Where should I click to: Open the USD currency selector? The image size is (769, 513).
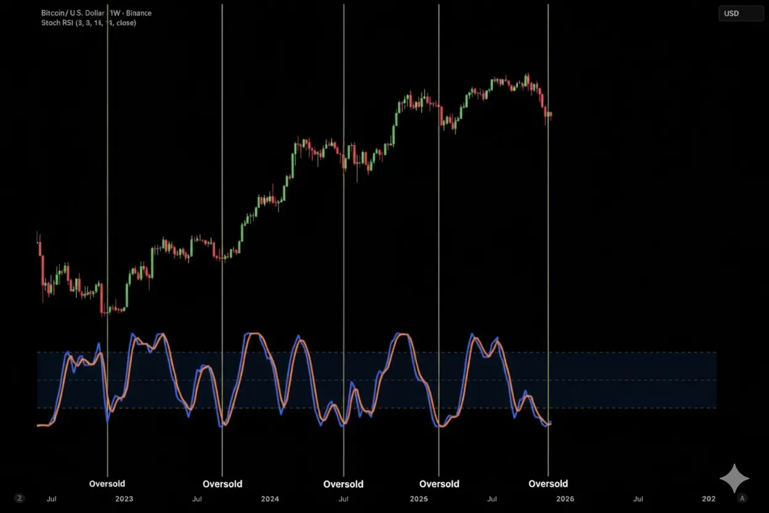pos(741,14)
